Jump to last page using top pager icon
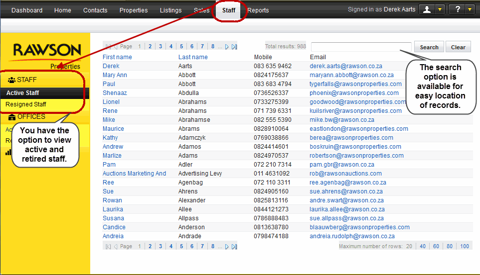The width and height of the screenshot is (480, 275). 234,47
